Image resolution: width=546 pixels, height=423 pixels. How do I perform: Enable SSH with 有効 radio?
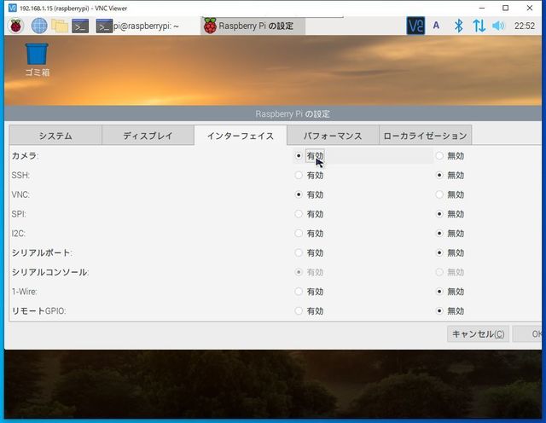click(299, 175)
